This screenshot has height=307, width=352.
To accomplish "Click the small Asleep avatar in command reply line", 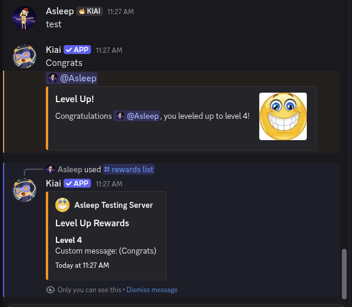I will tap(51, 169).
